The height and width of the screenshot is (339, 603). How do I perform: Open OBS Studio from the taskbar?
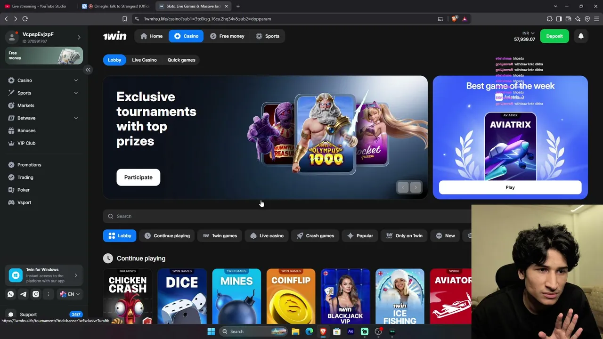[378, 331]
